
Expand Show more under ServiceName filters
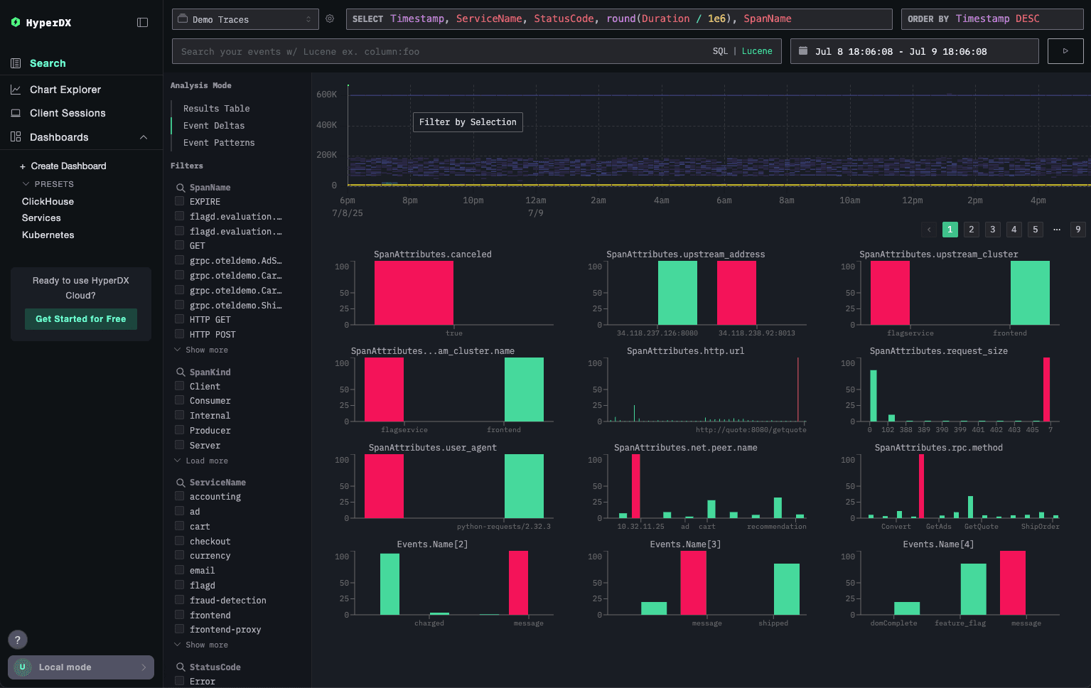(x=202, y=645)
